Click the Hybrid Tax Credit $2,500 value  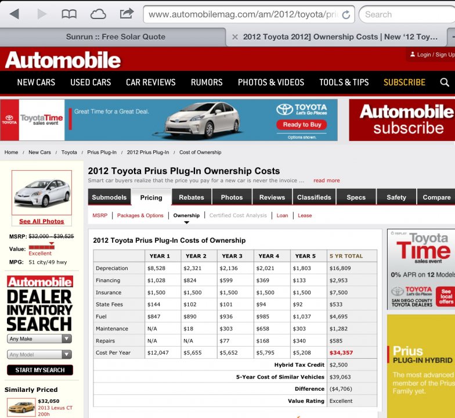pos(338,365)
